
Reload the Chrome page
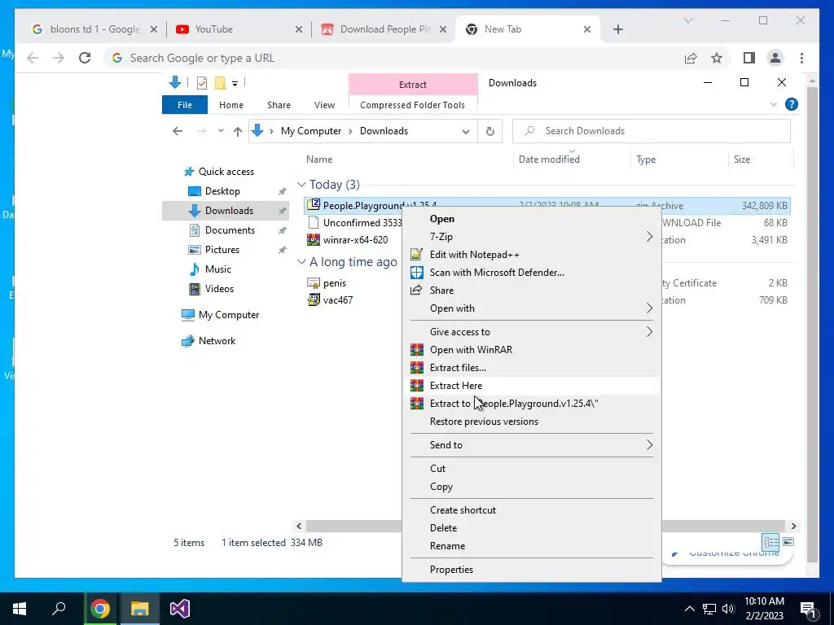[x=85, y=58]
